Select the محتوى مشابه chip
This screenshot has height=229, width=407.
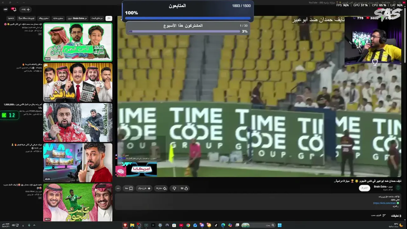(x=58, y=18)
